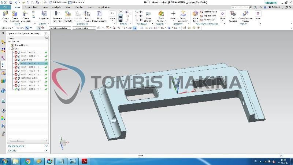Image resolution: width=293 pixels, height=165 pixels.
Task: Switch to the Curve tab
Action: 44,7
